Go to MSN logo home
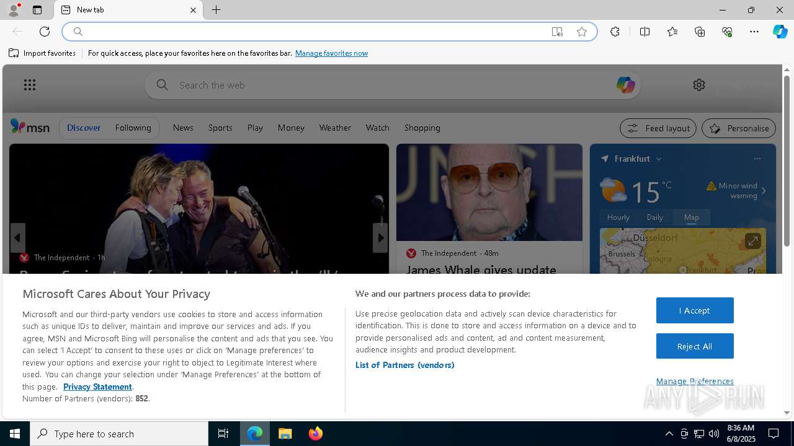The width and height of the screenshot is (794, 446). (x=30, y=127)
